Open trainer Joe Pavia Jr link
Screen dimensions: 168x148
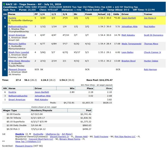point(150,18)
